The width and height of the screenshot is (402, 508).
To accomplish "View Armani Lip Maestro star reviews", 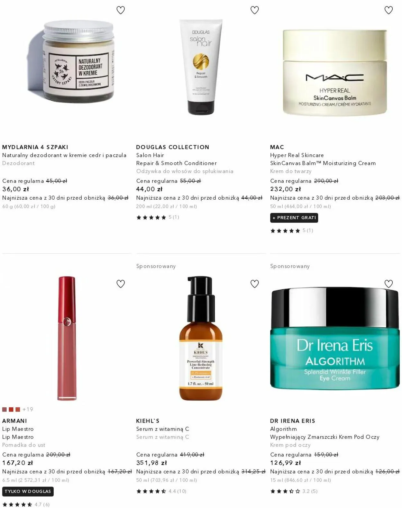I will coord(26,504).
